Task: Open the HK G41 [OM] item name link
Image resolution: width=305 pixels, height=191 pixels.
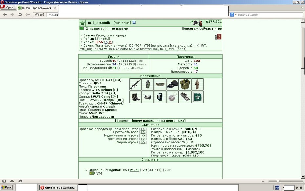Action: click(x=111, y=80)
